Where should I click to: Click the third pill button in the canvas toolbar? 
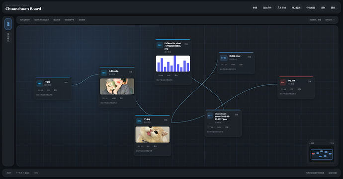coord(57,20)
